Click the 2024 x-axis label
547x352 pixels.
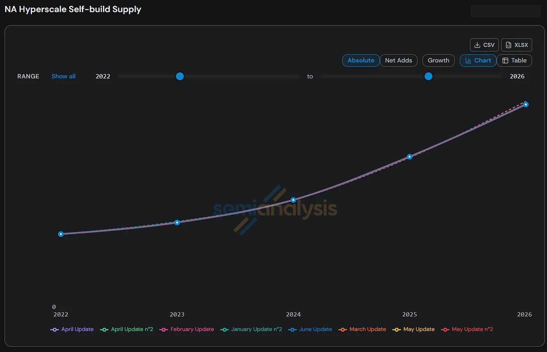(293, 314)
